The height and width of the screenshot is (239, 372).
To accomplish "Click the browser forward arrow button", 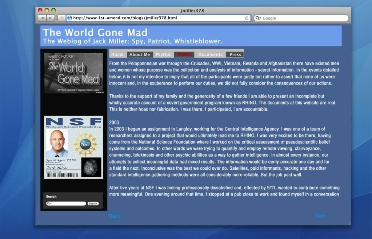I will click(x=51, y=18).
